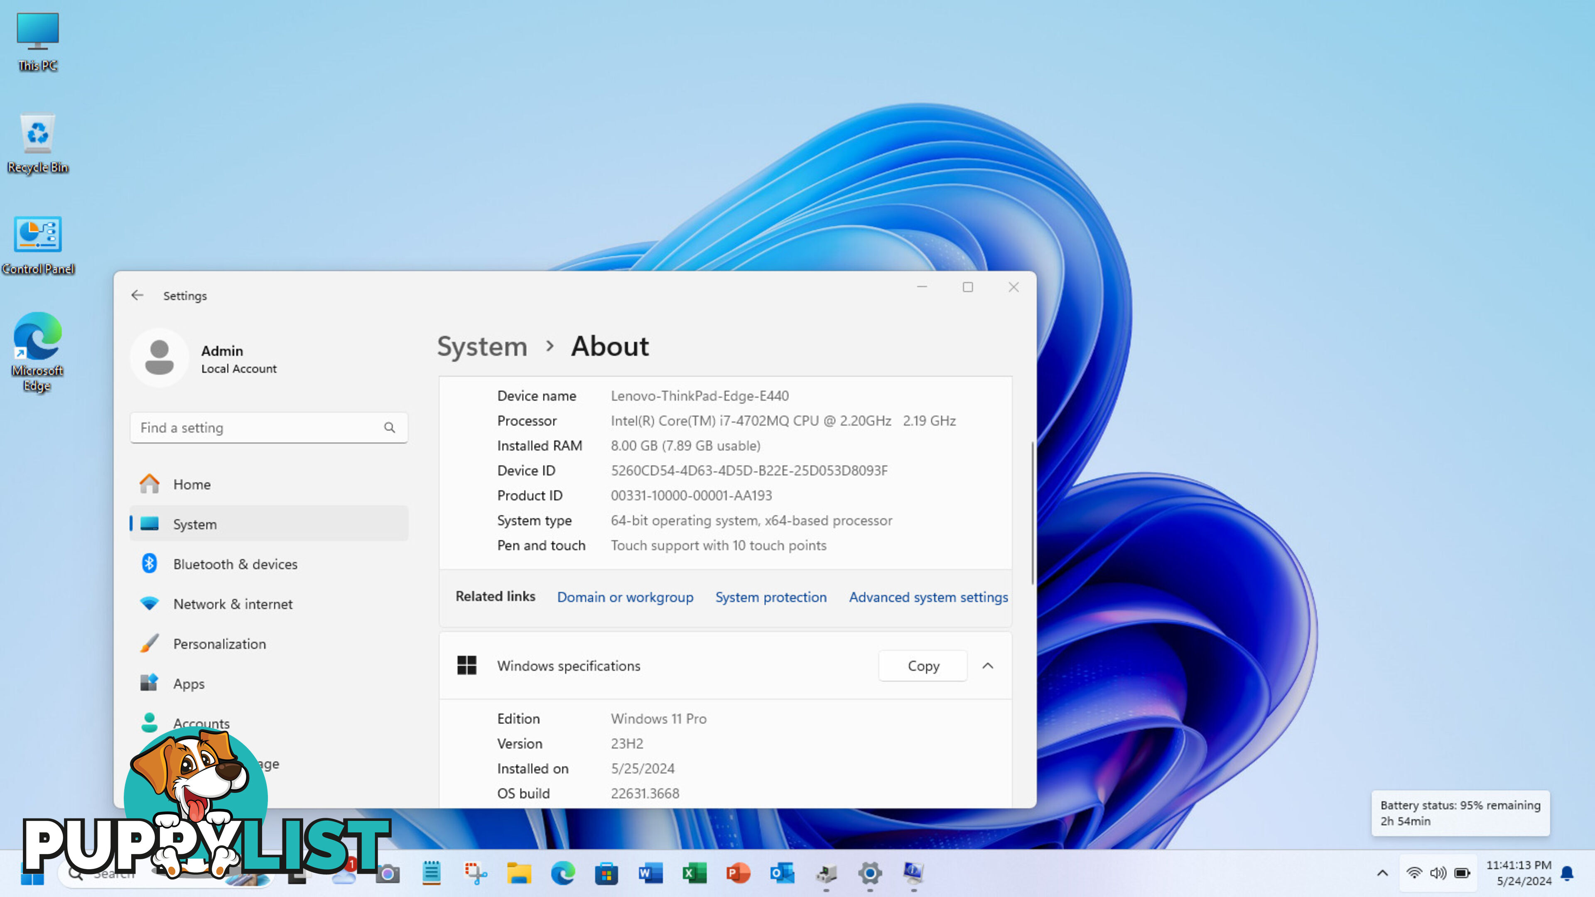Click the system info monitor taskbar icon

pyautogui.click(x=914, y=873)
